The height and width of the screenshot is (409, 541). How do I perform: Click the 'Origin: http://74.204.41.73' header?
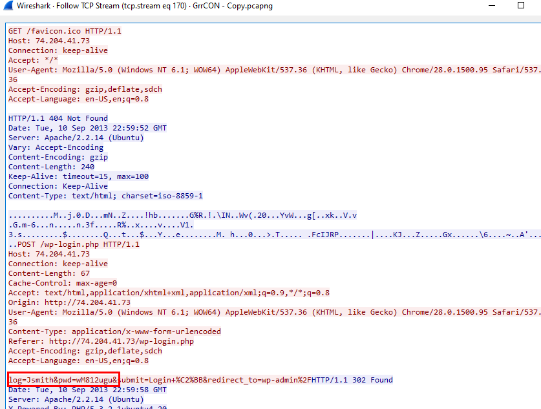pyautogui.click(x=69, y=302)
